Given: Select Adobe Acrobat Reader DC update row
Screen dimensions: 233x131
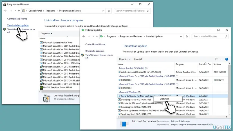Looking at the screenshot, I should [172, 72].
